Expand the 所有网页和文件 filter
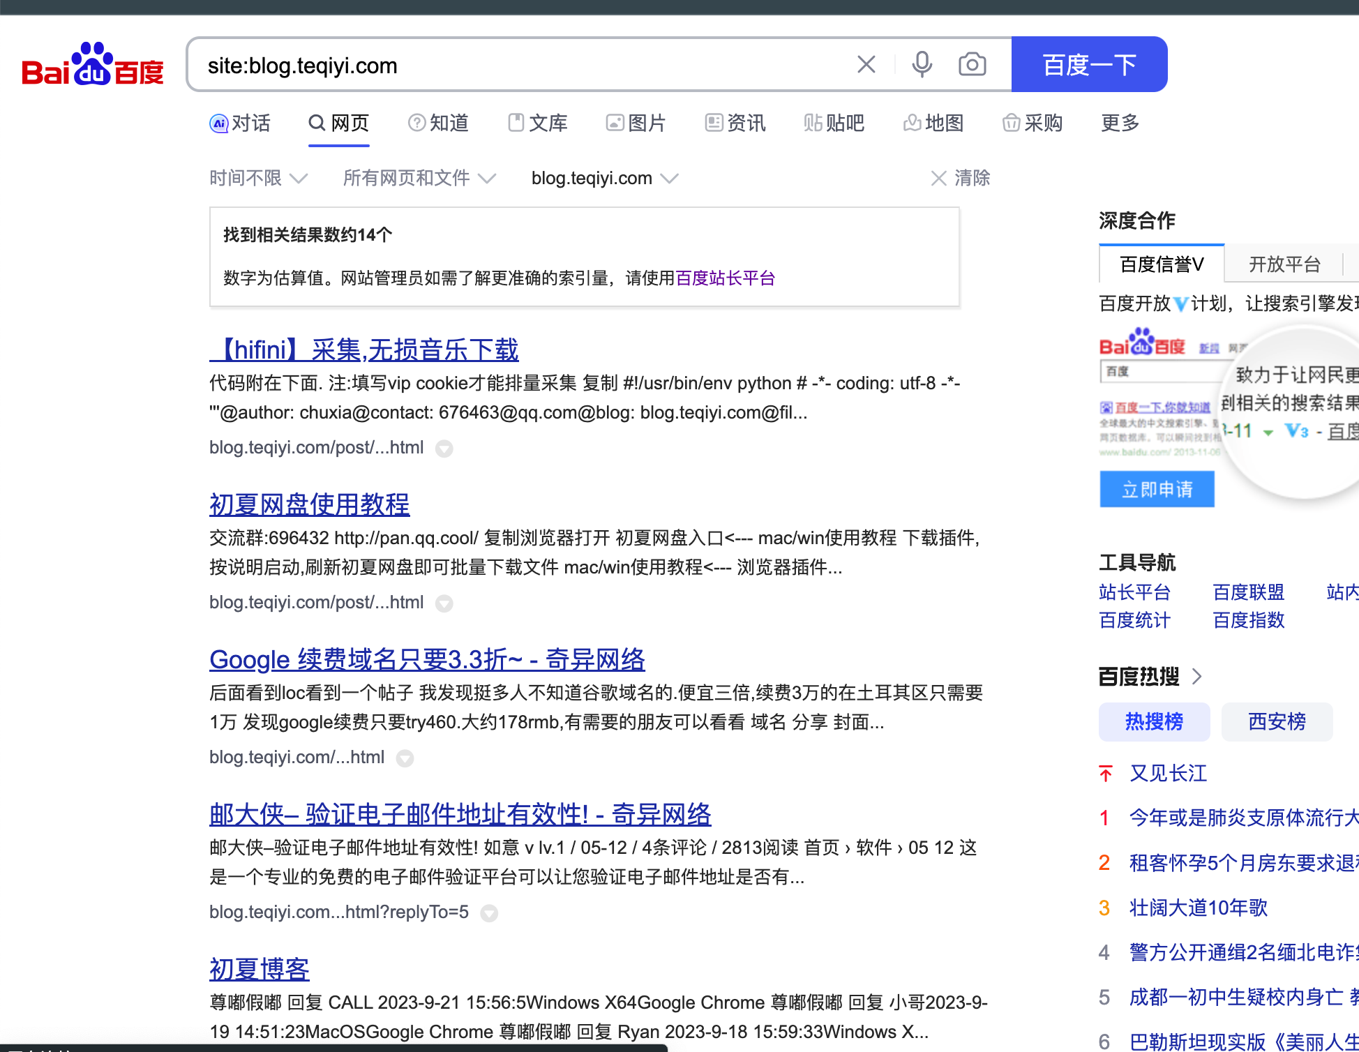This screenshot has height=1052, width=1359. 419,178
